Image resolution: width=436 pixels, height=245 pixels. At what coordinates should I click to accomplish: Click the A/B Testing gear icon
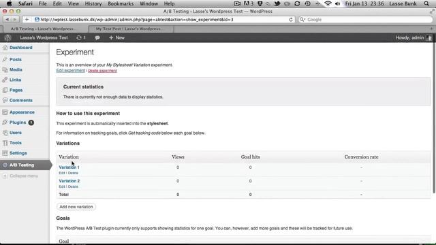5,165
